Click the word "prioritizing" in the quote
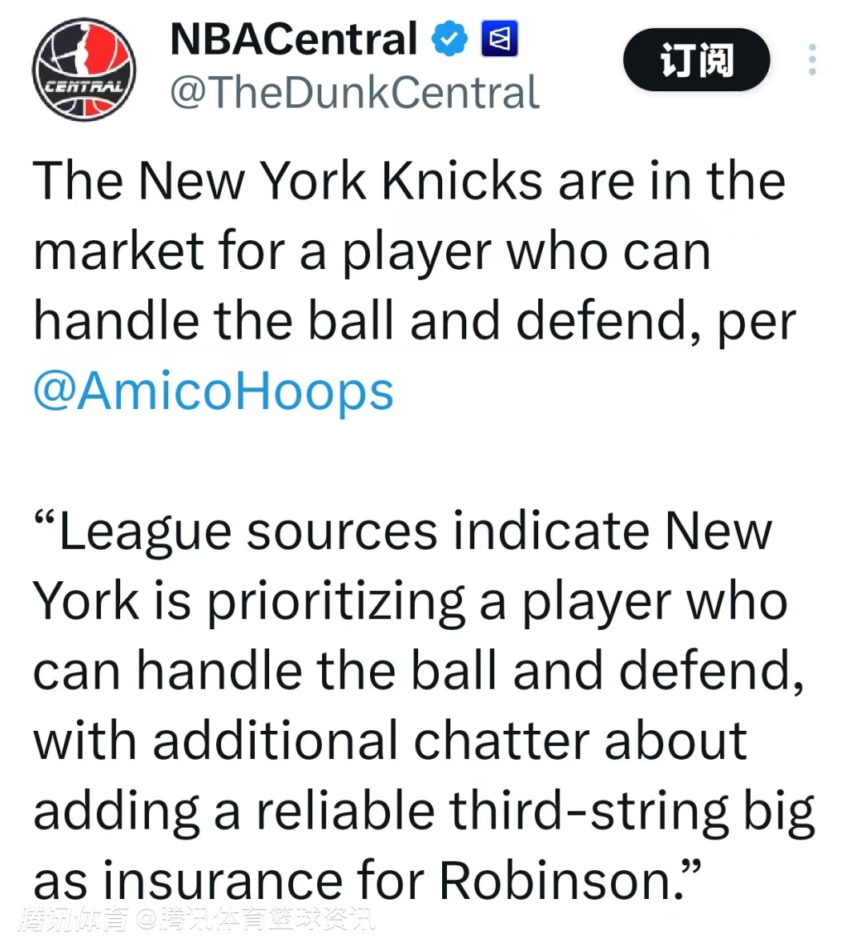This screenshot has width=865, height=947. click(336, 601)
